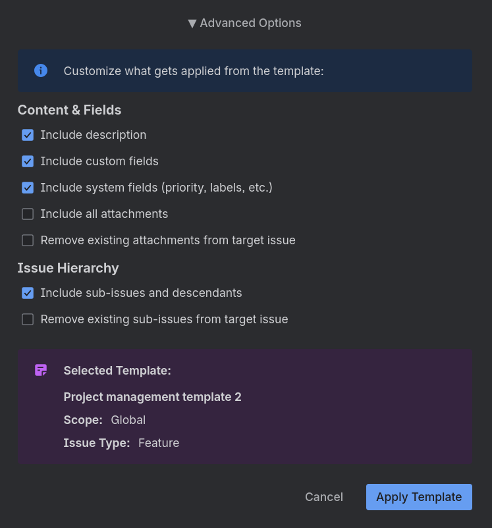This screenshot has width=492, height=528.
Task: Enable Include all attachments
Action: (28, 214)
